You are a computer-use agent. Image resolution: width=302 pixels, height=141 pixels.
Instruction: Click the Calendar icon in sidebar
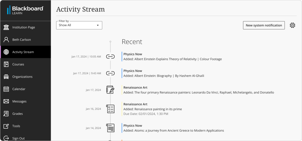6,89
